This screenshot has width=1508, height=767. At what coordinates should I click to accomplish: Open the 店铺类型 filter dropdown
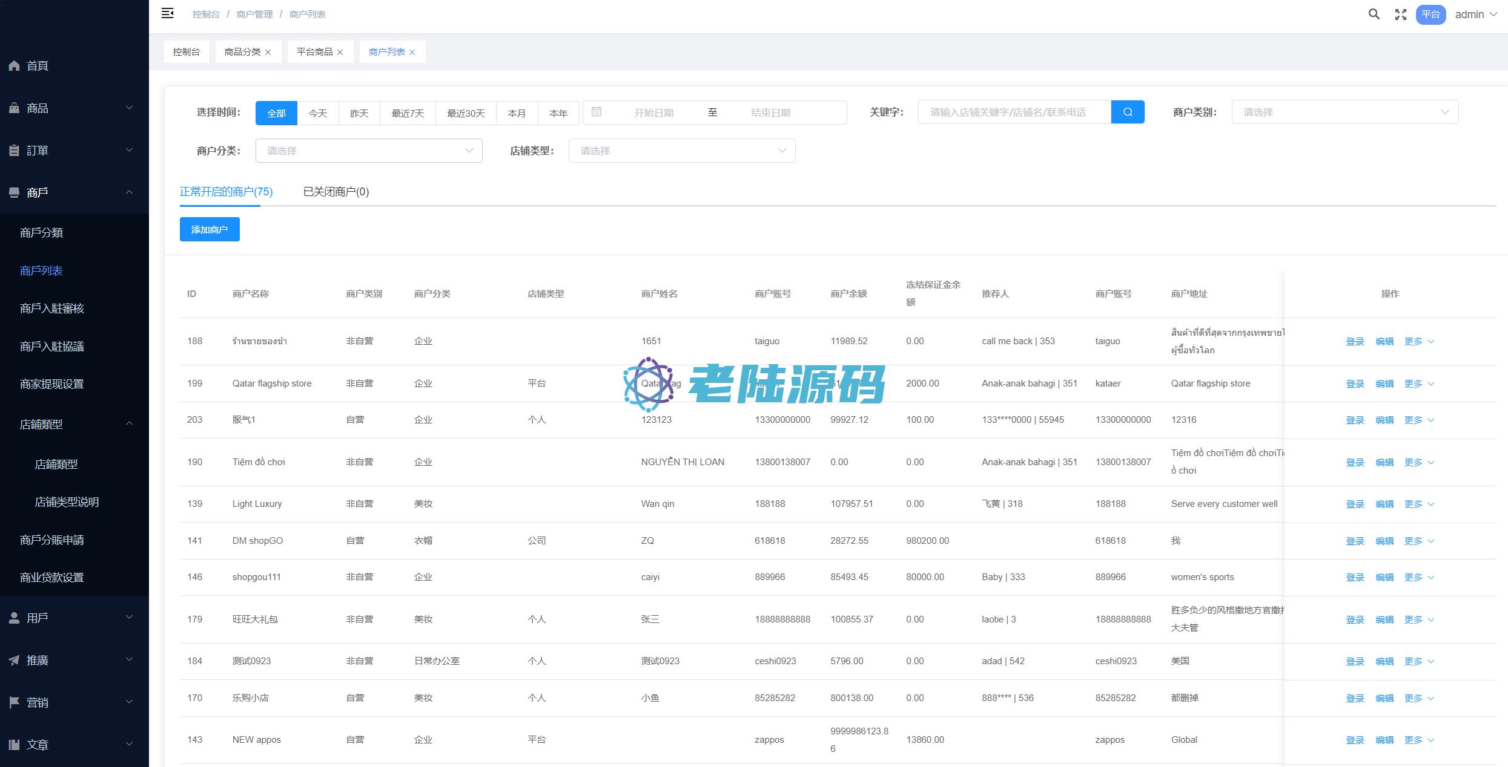coord(681,151)
